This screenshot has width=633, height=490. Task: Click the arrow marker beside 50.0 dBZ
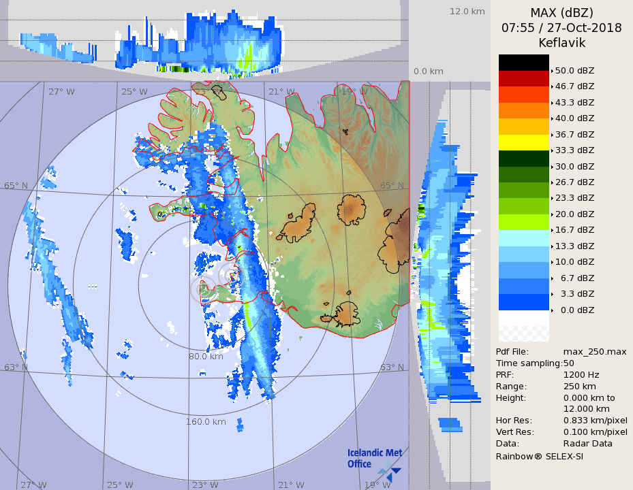tap(552, 71)
